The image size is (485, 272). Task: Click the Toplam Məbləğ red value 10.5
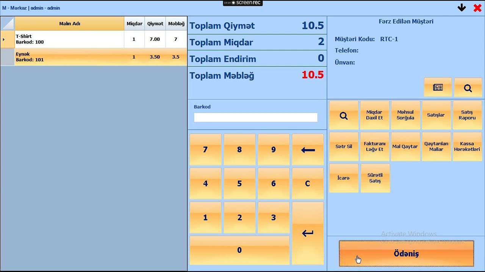point(313,75)
